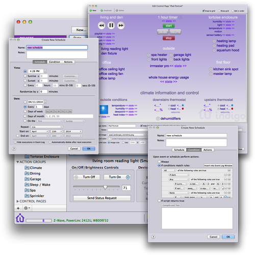Click the Duplicate icon in control page toolbar
This screenshot has height=255, width=255.
(101, 11)
